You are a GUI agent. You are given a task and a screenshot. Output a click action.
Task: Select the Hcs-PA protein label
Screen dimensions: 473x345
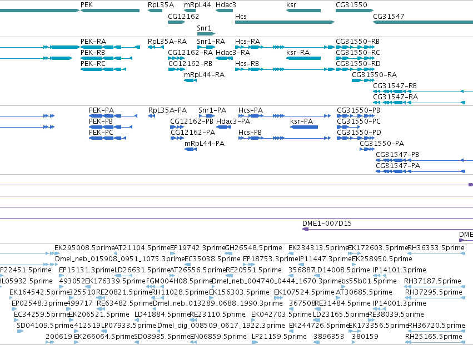point(250,110)
